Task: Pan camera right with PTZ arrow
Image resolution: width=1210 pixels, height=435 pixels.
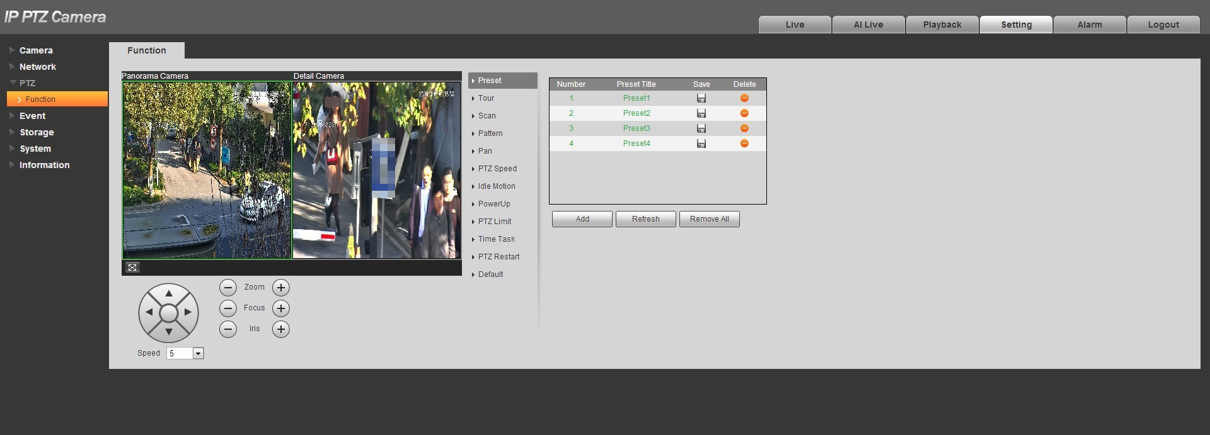Action: coord(188,312)
